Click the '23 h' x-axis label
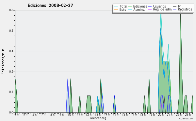Screen dimensions: 196x121 pyautogui.click(x=188, y=114)
